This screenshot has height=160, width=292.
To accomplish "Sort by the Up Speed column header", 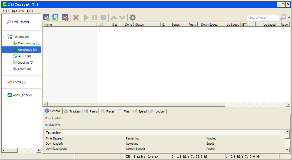I will 230,25.
